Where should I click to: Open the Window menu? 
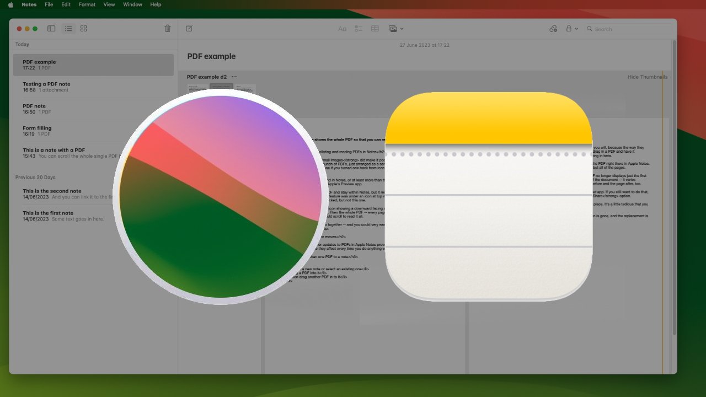pyautogui.click(x=132, y=4)
